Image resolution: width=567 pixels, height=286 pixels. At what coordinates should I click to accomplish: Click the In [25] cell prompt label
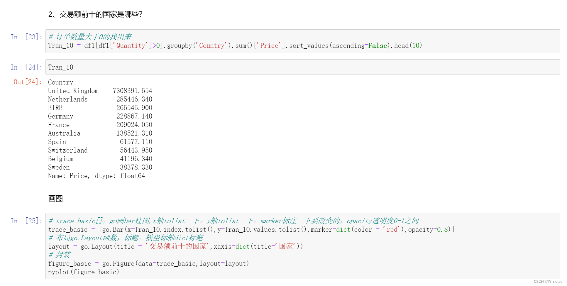26,221
